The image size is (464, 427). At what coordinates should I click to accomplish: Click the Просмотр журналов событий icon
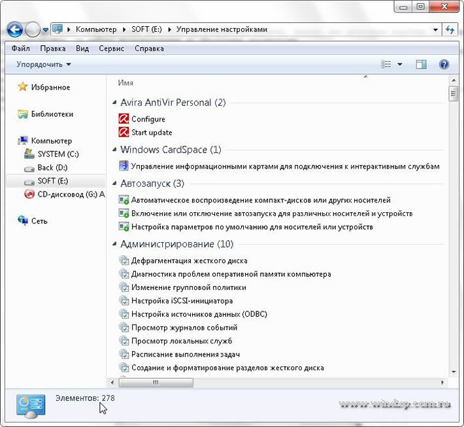[x=124, y=327]
